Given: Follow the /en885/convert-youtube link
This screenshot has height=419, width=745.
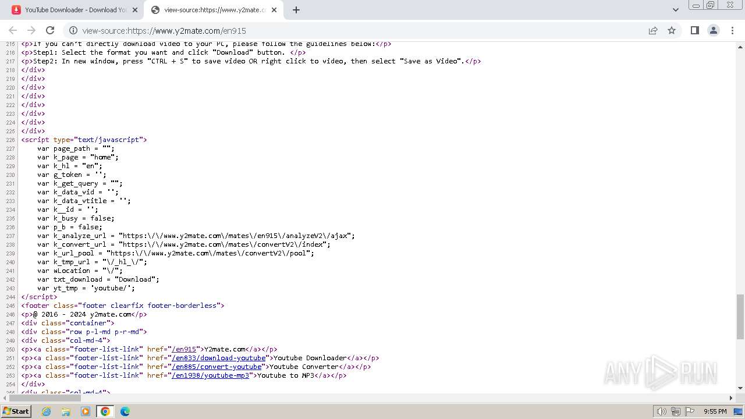Looking at the screenshot, I should (216, 367).
